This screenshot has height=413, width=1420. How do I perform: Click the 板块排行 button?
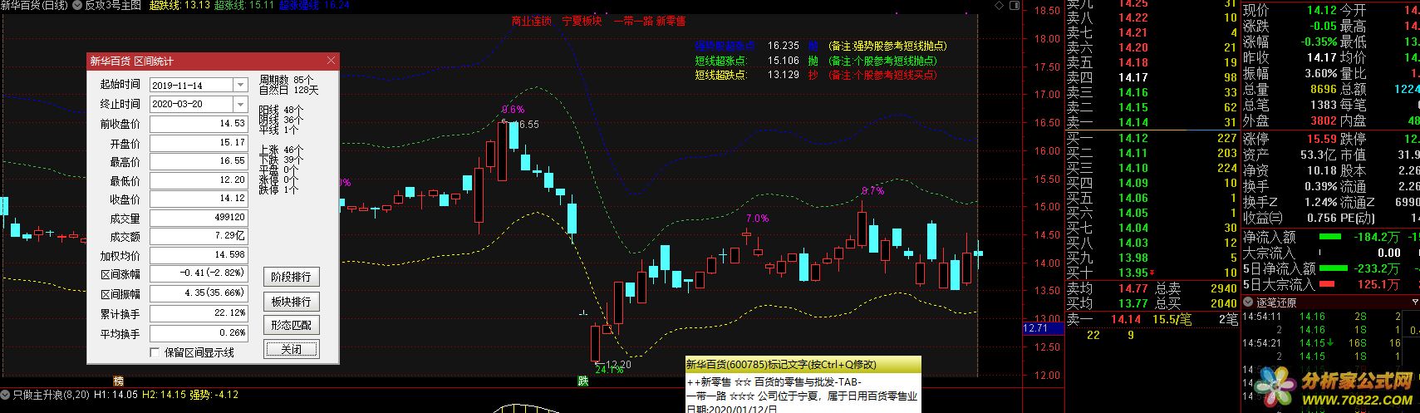point(291,301)
